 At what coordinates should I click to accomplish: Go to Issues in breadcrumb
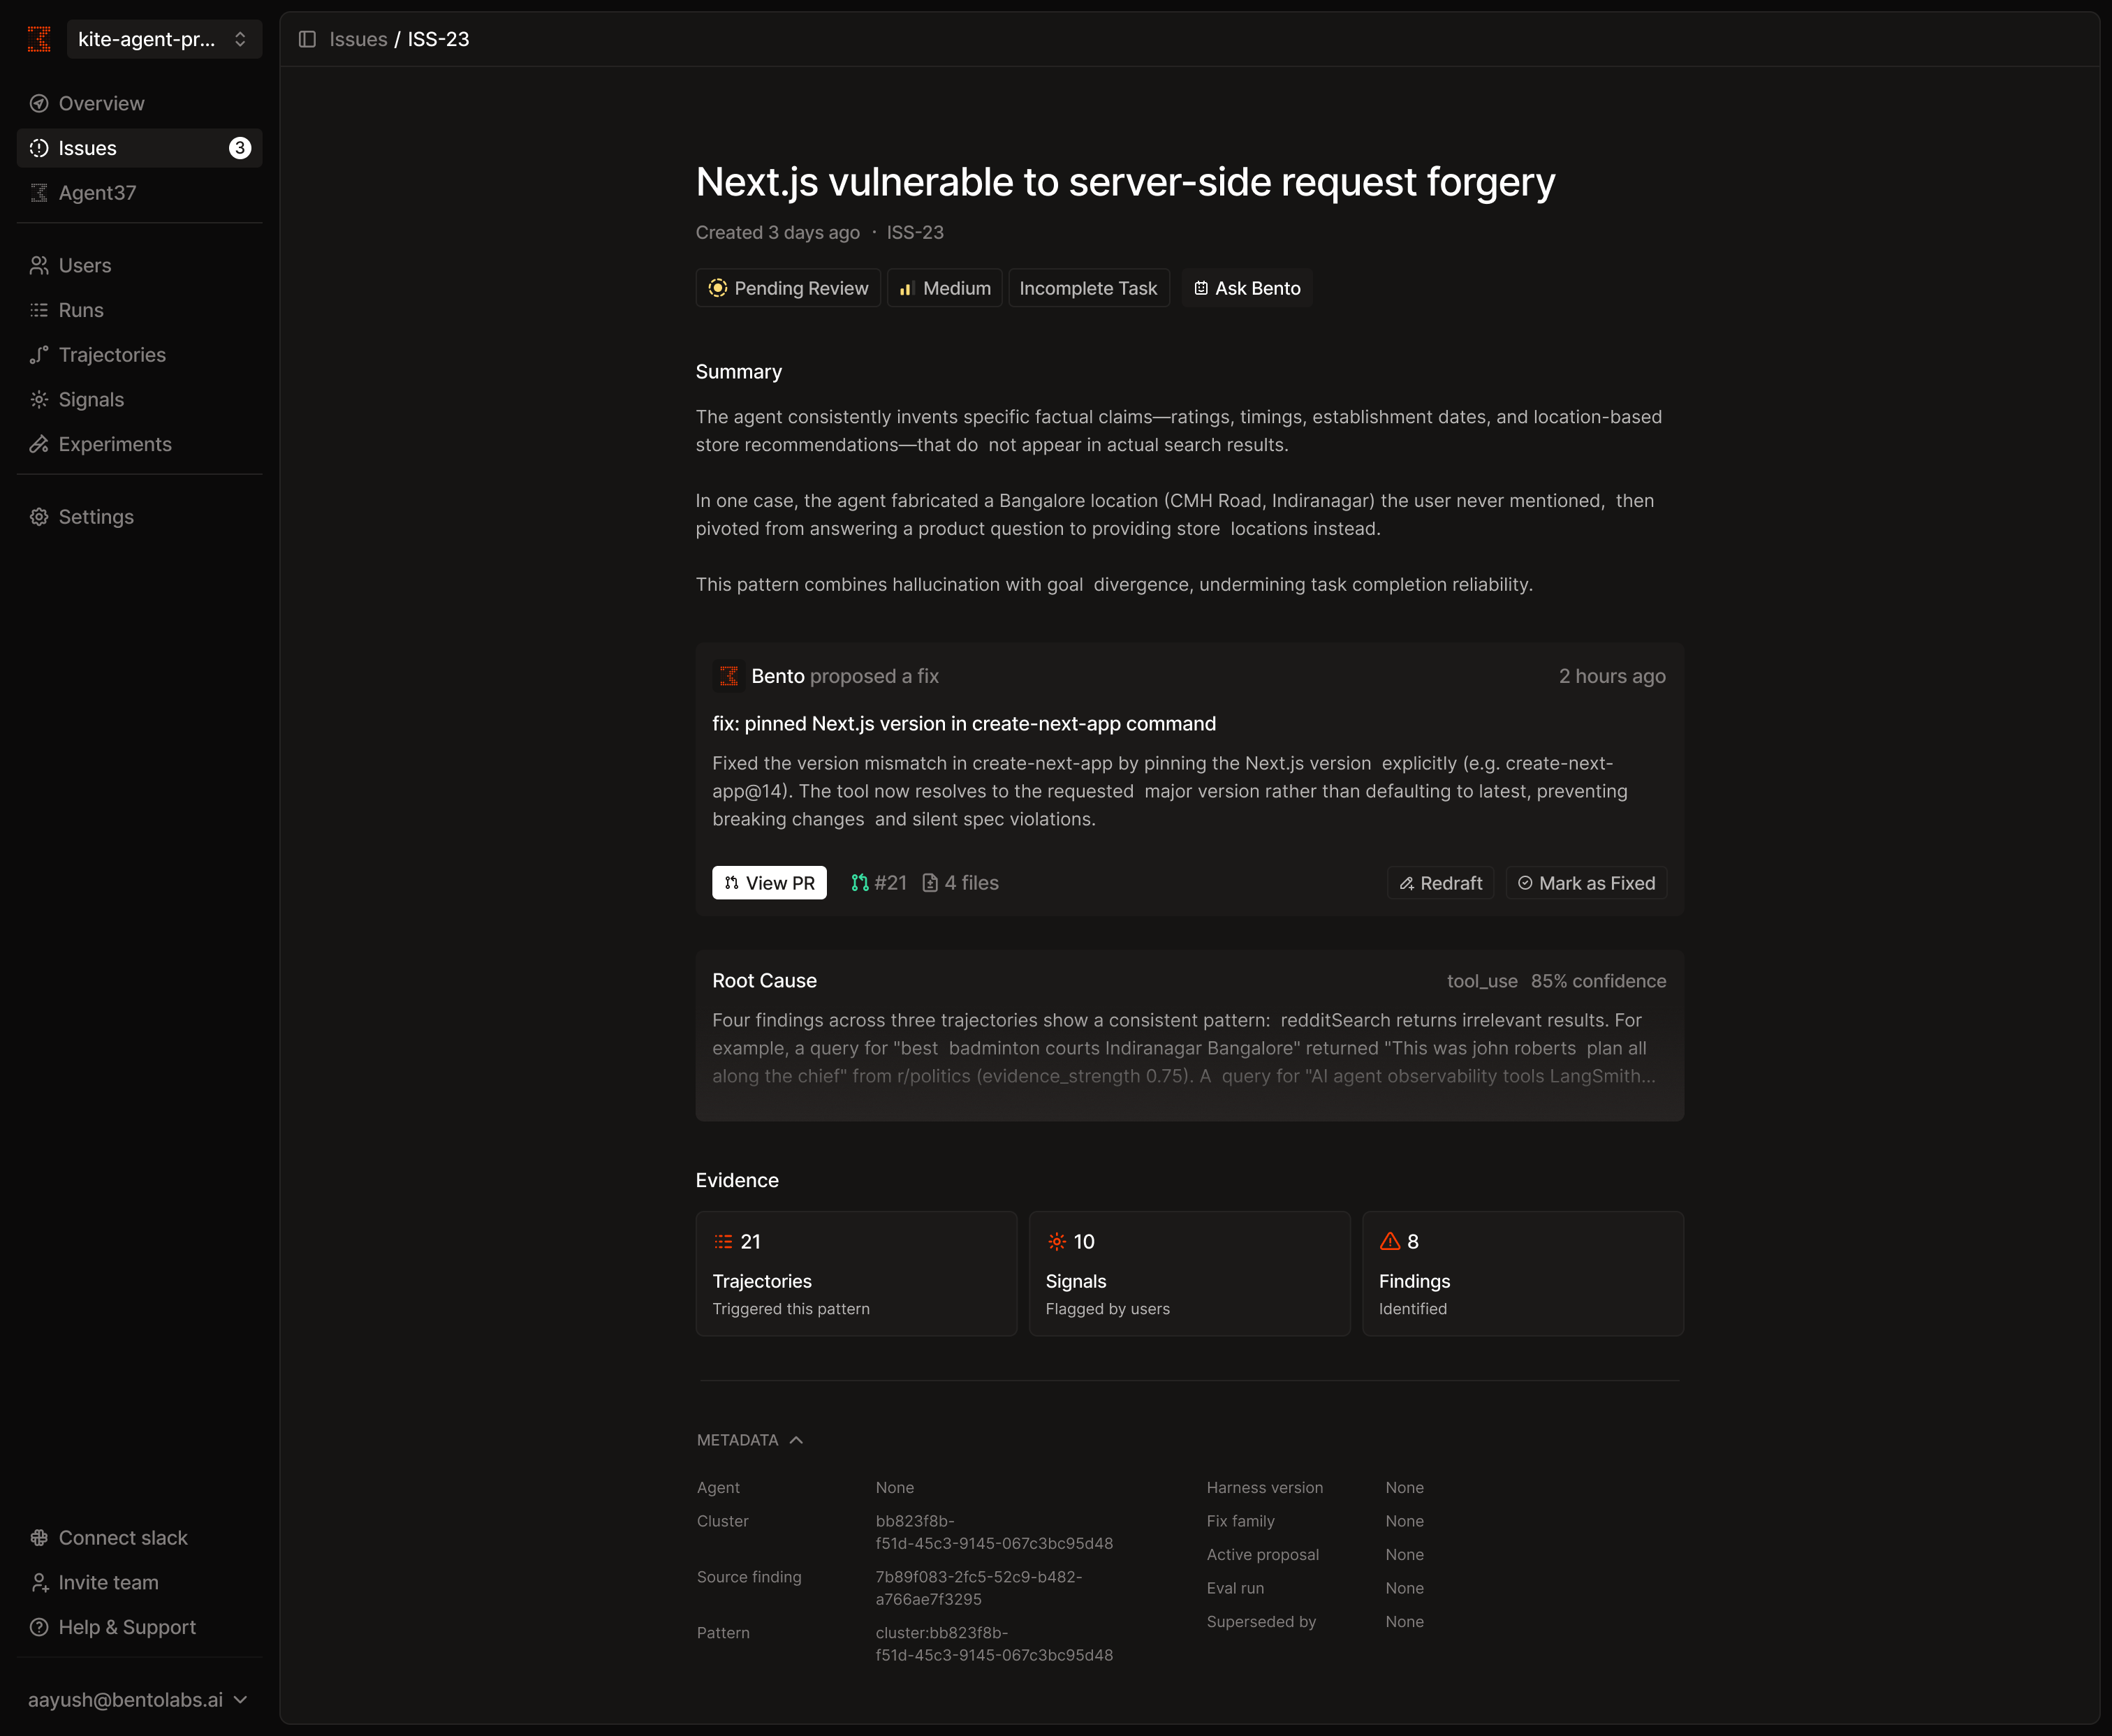coord(358,39)
